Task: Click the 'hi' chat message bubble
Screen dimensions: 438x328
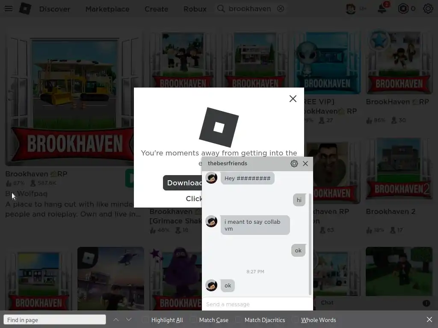Action: click(x=299, y=200)
